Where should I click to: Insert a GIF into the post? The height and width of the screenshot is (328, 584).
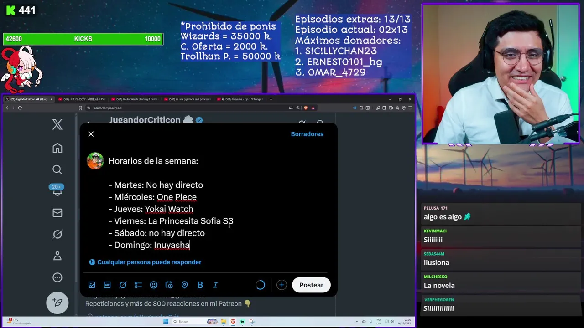(x=107, y=285)
